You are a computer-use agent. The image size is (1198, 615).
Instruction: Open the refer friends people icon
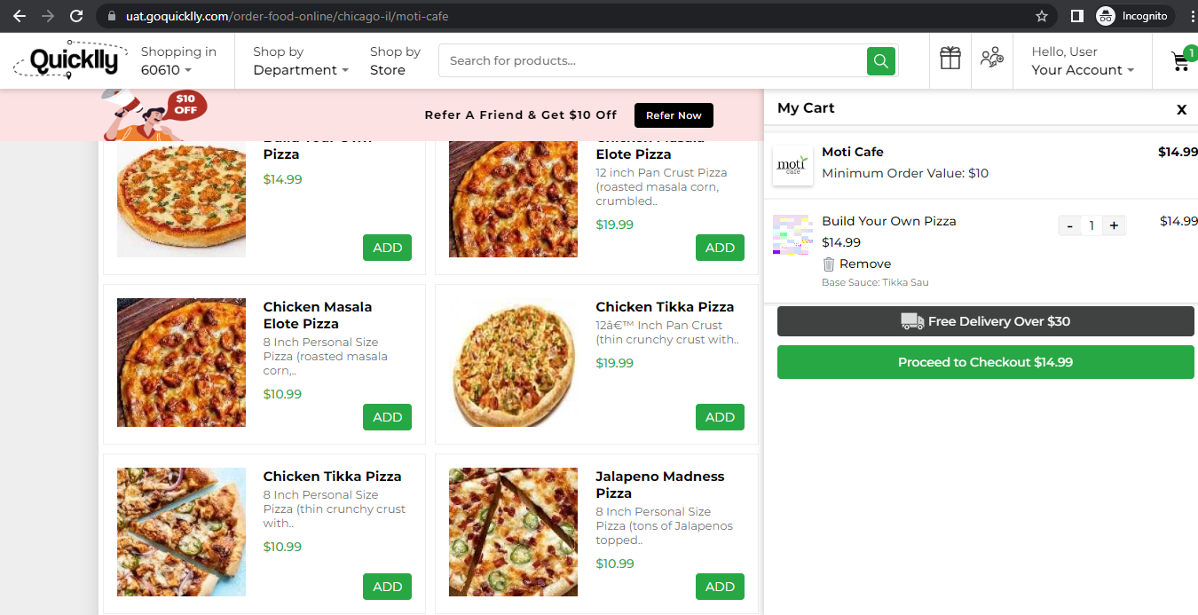click(x=992, y=59)
